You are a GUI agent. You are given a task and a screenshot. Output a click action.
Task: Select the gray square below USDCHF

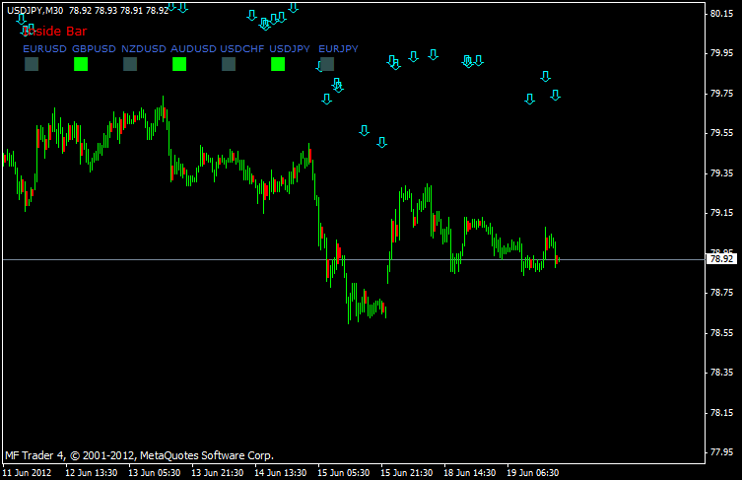pyautogui.click(x=229, y=64)
